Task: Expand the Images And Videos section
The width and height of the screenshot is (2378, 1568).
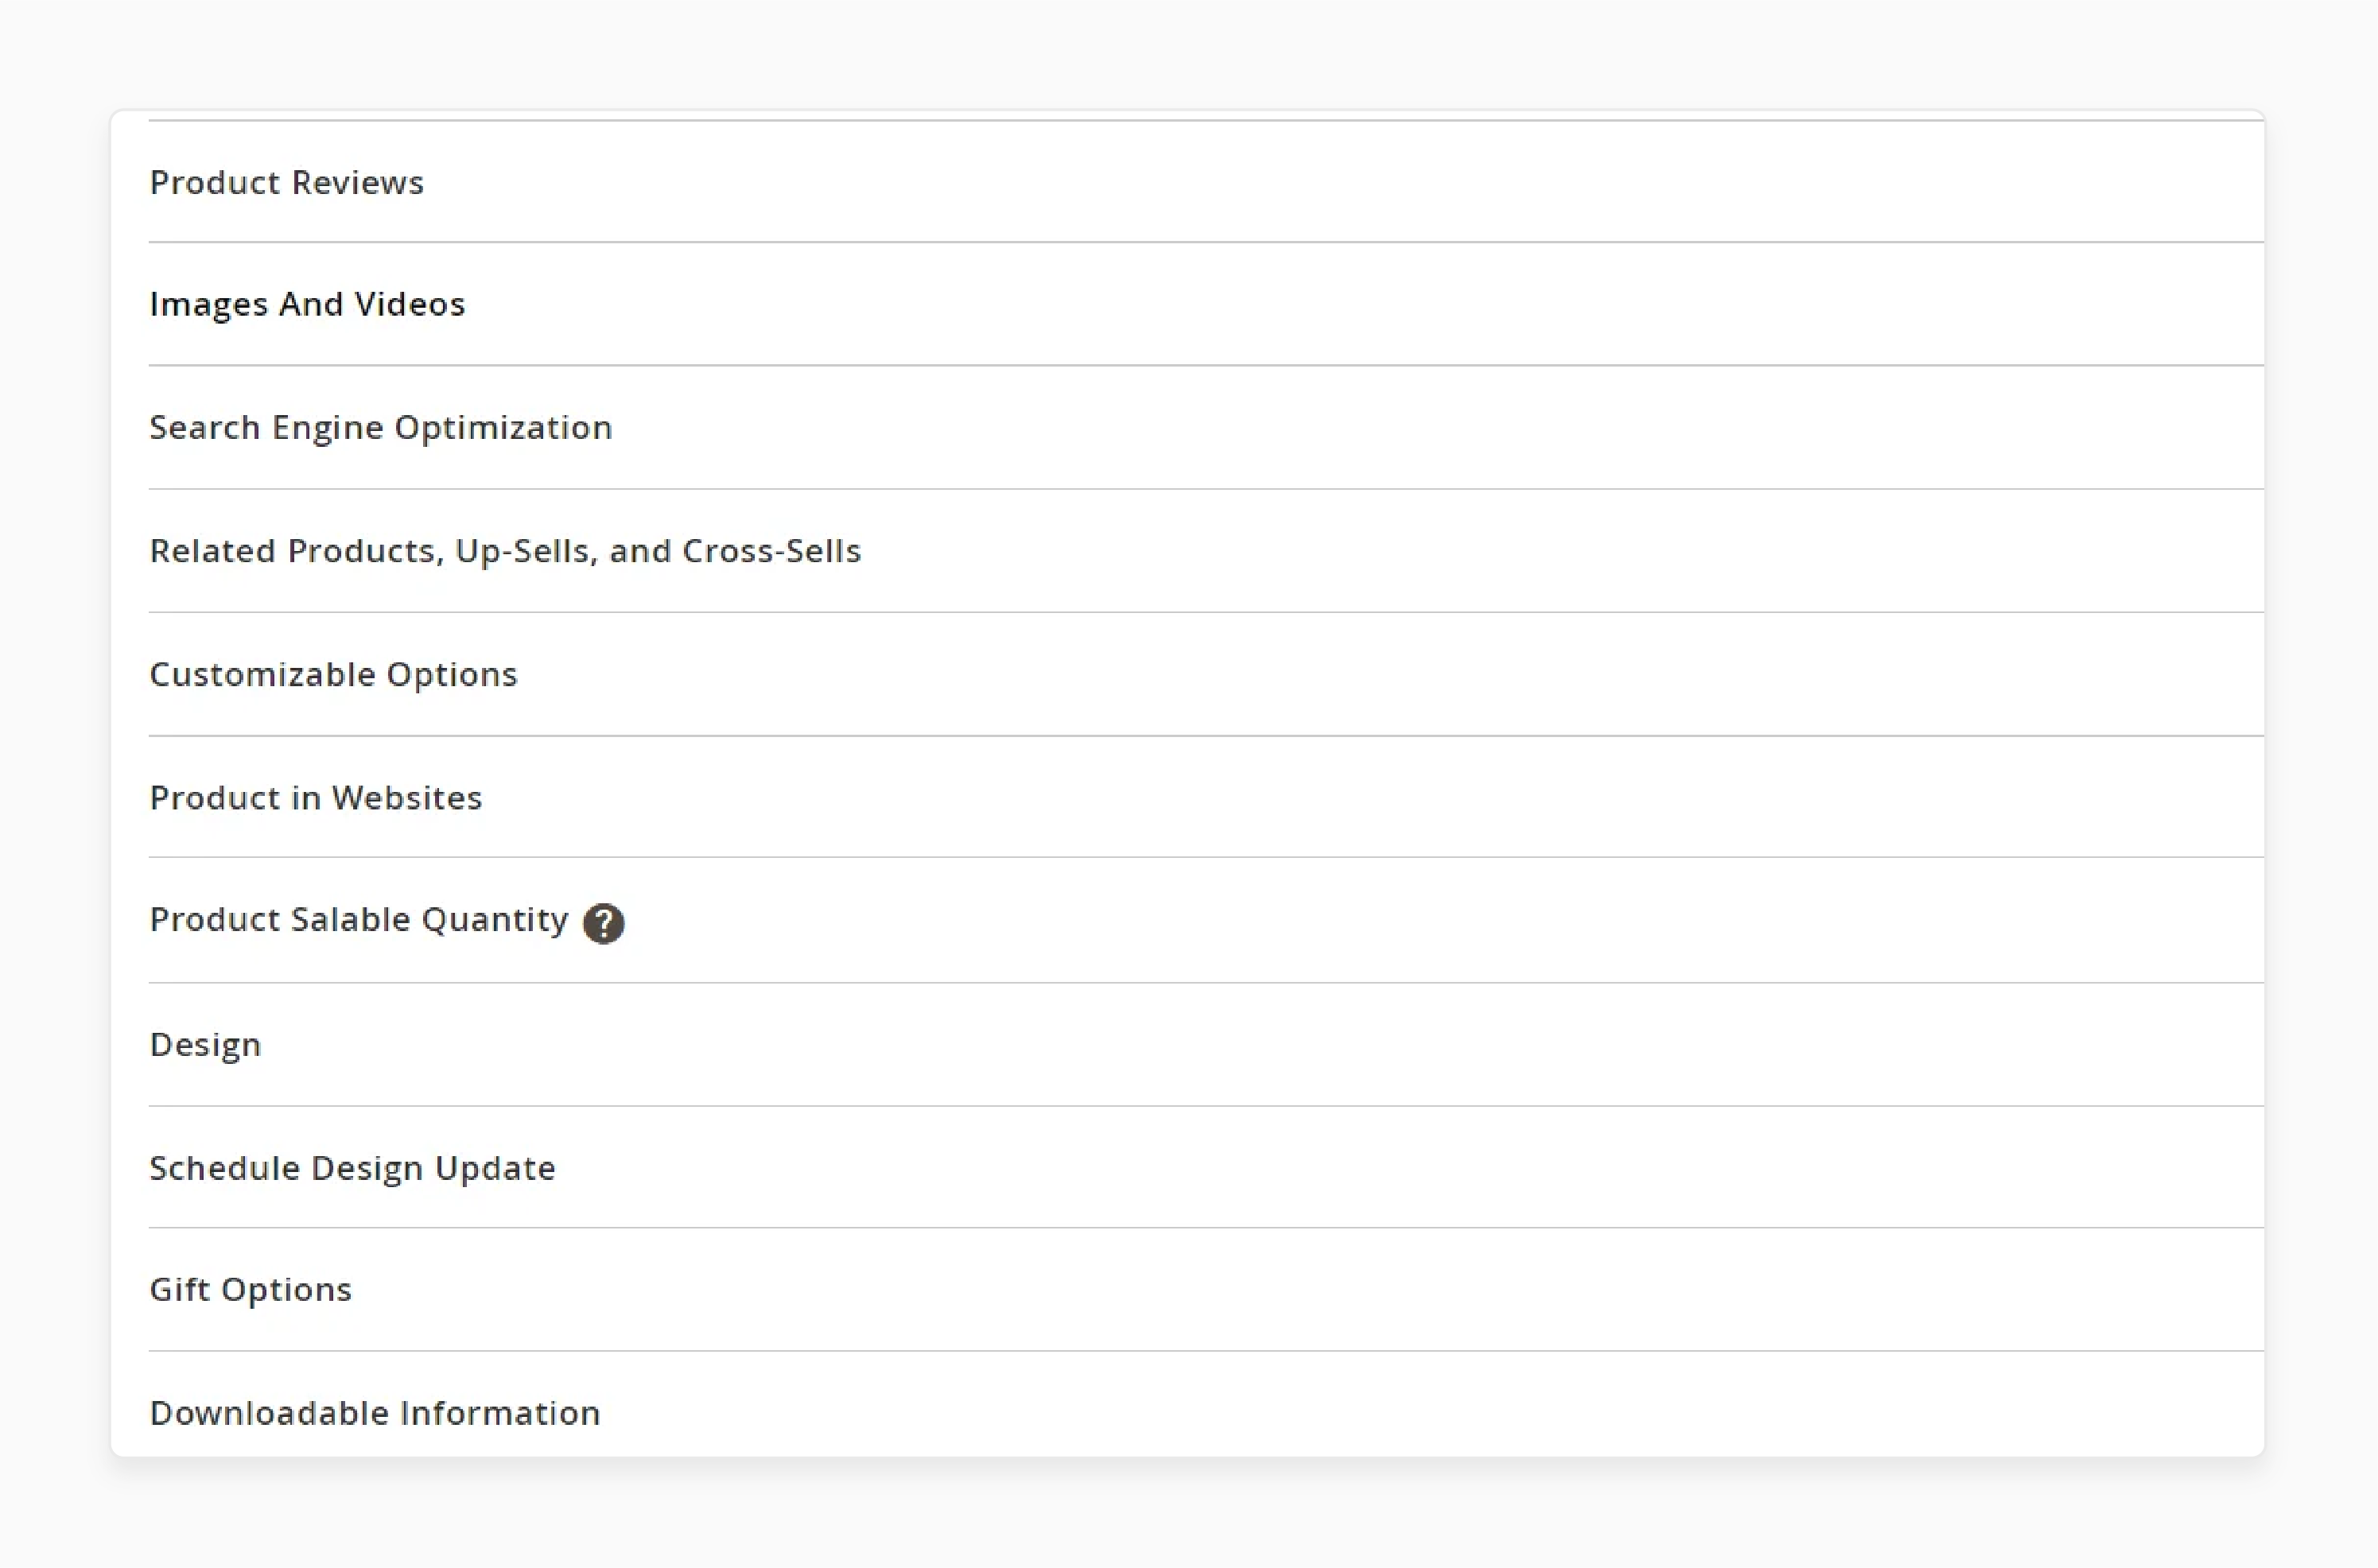Action: (308, 303)
